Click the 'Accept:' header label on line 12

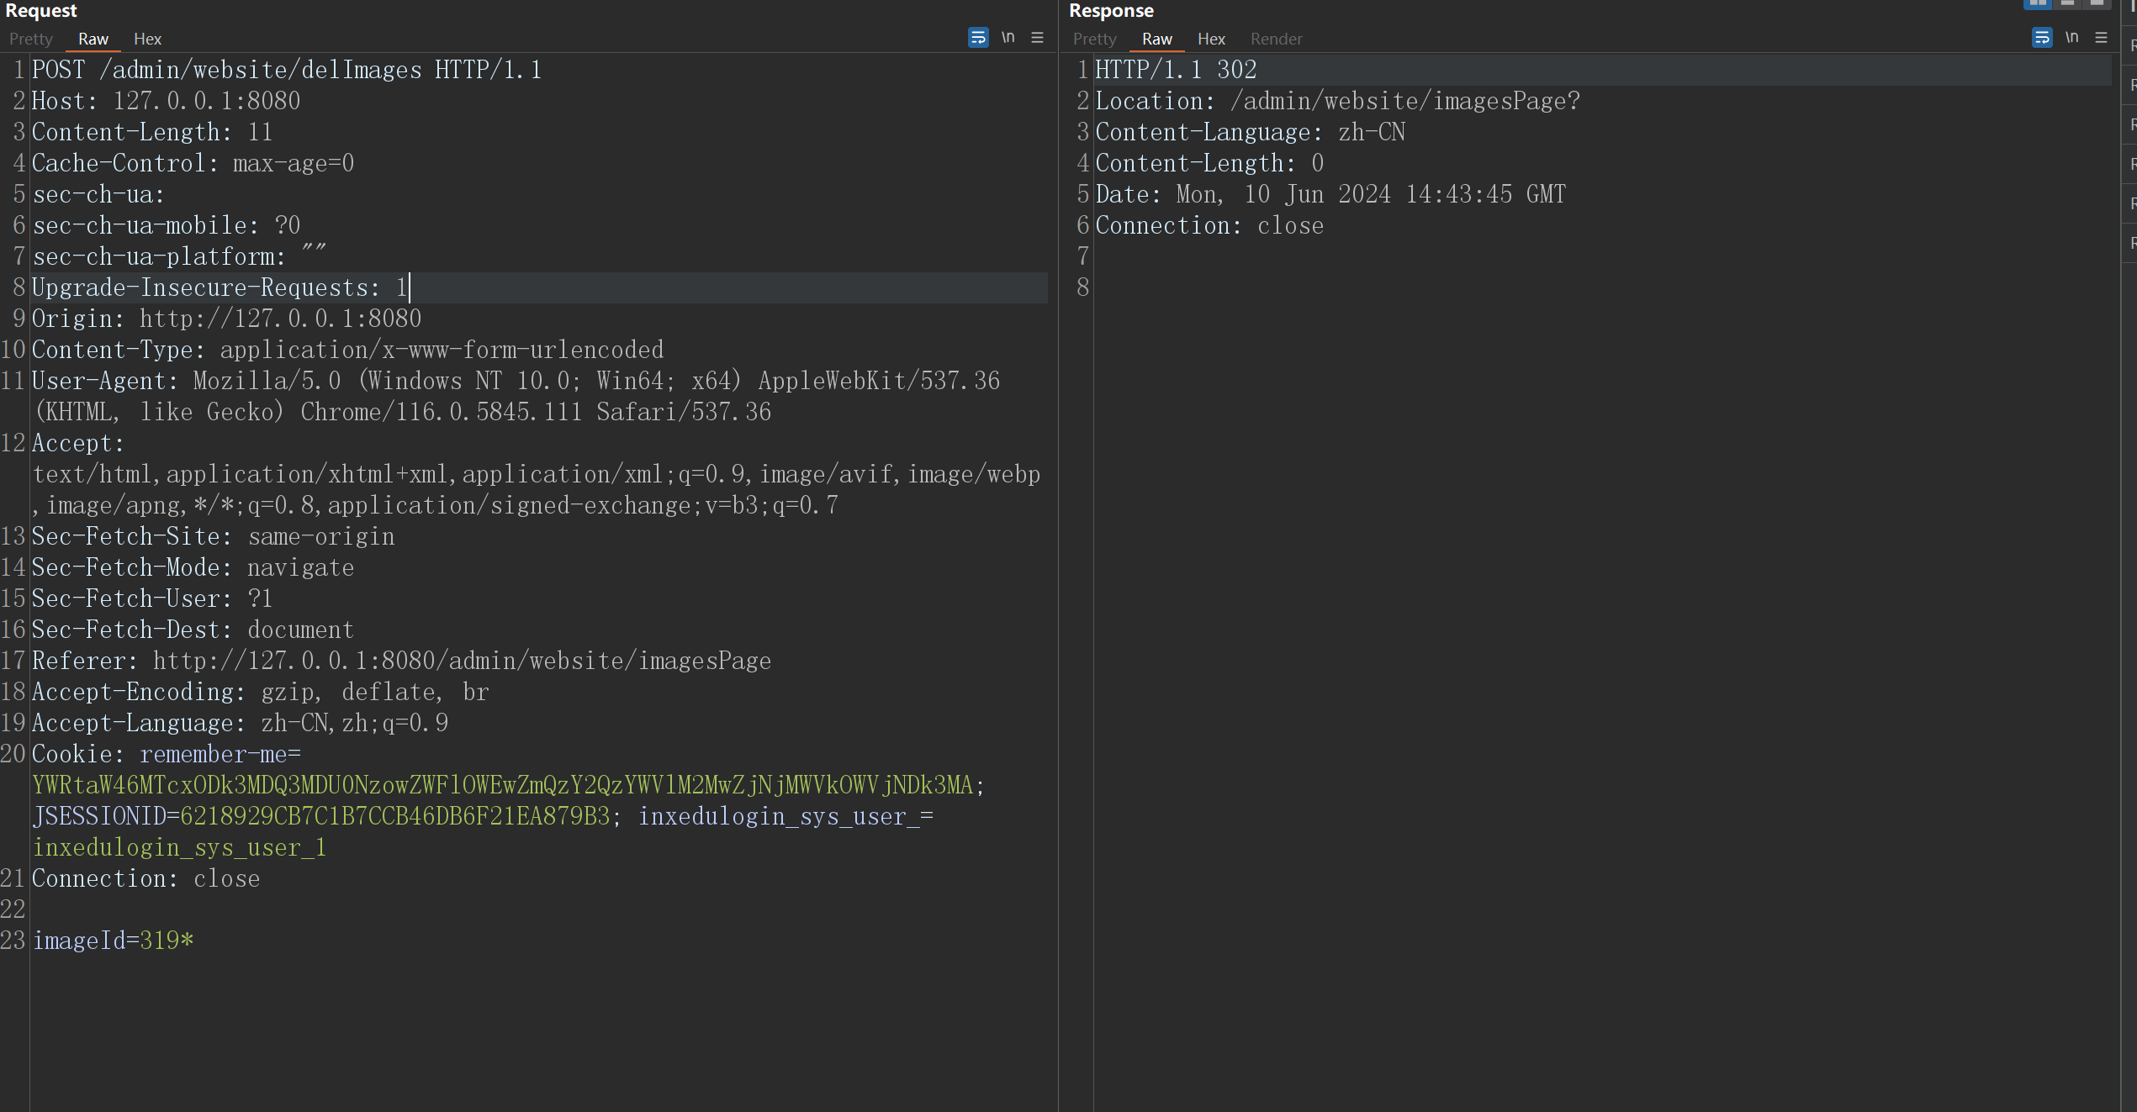click(78, 443)
